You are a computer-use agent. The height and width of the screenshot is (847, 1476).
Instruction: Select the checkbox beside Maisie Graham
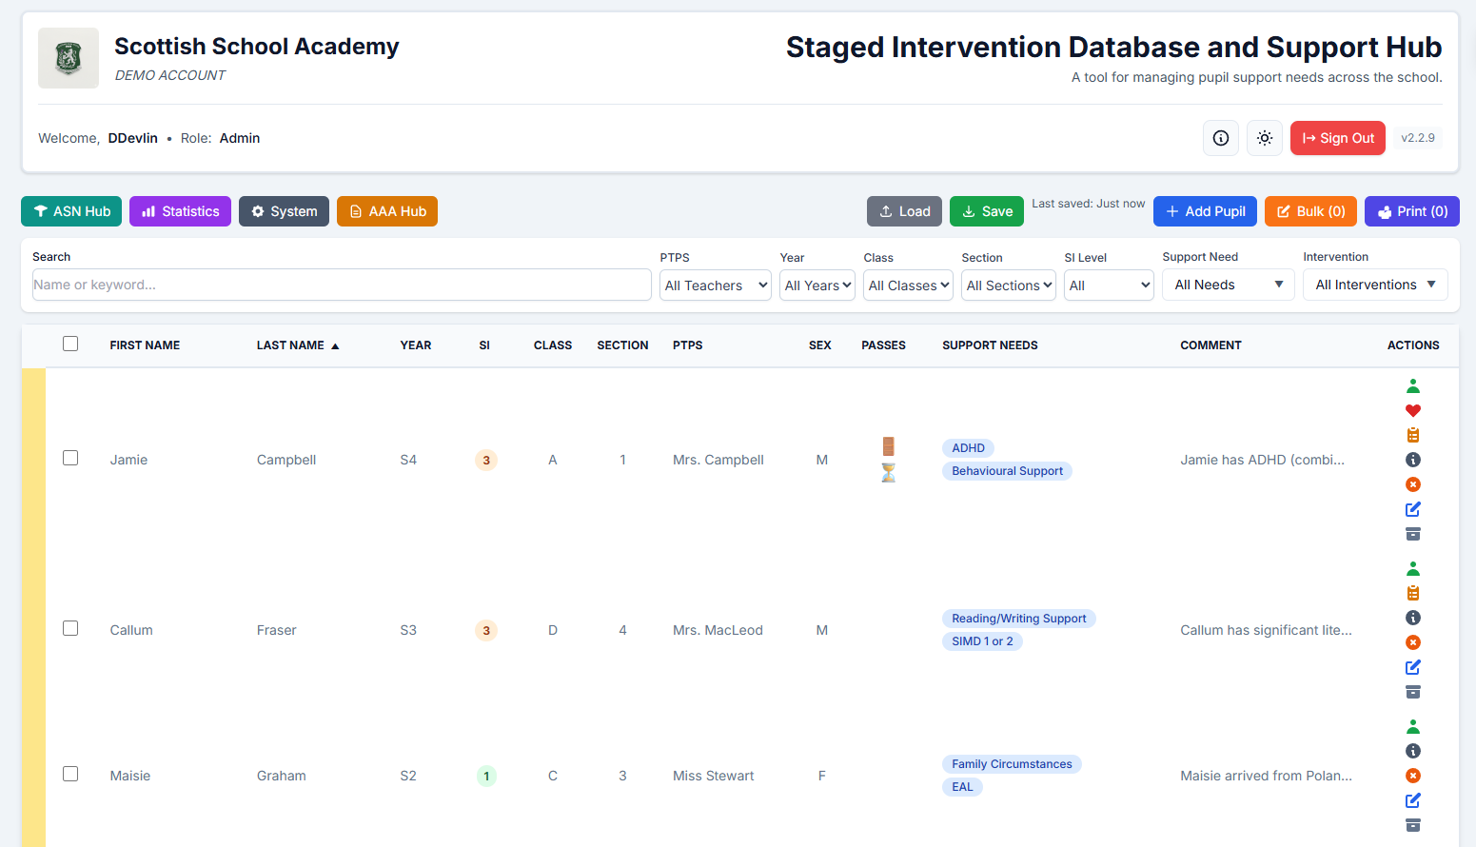[x=70, y=774]
